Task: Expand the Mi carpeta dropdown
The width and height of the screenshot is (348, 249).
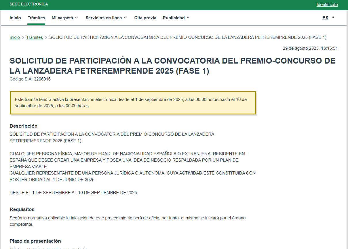Action: (65, 18)
